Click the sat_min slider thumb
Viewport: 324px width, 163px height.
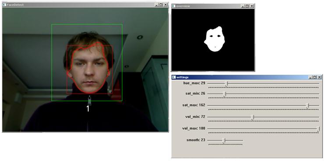225,94
